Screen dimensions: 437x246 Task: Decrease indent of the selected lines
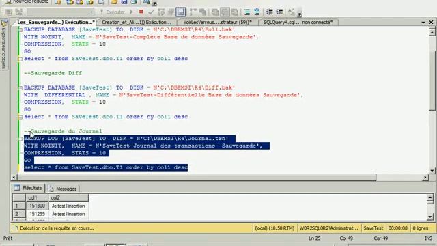pyautogui.click(x=269, y=12)
